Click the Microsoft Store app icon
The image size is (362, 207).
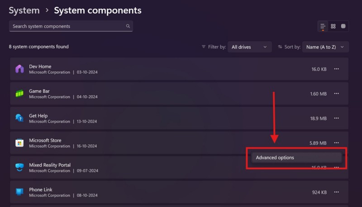click(x=19, y=143)
